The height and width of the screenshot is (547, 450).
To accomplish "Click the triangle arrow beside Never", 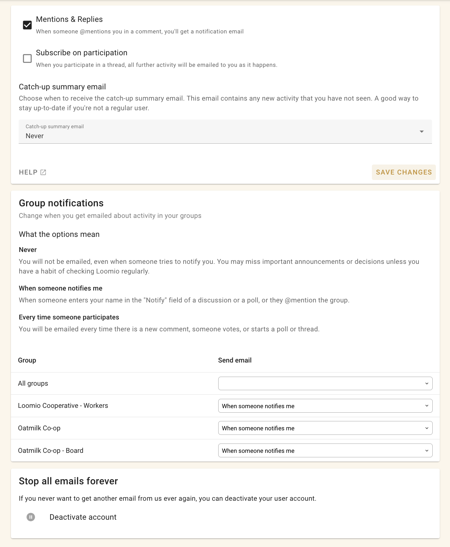I will click(421, 132).
